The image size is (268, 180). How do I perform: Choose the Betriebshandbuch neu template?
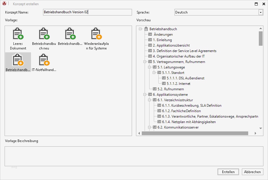tap(44, 39)
